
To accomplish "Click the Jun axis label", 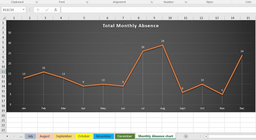I will [123, 108].
